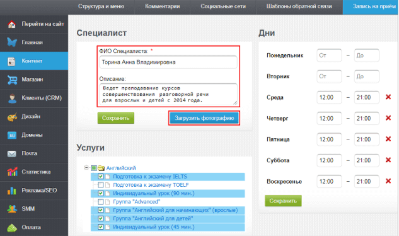The image size is (399, 236).
Task: Click the house icon for Перейти на сайт
Action: (11, 24)
